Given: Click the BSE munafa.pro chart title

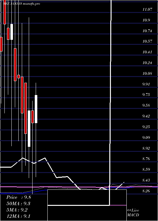Looking at the screenshot, I should [21, 4].
